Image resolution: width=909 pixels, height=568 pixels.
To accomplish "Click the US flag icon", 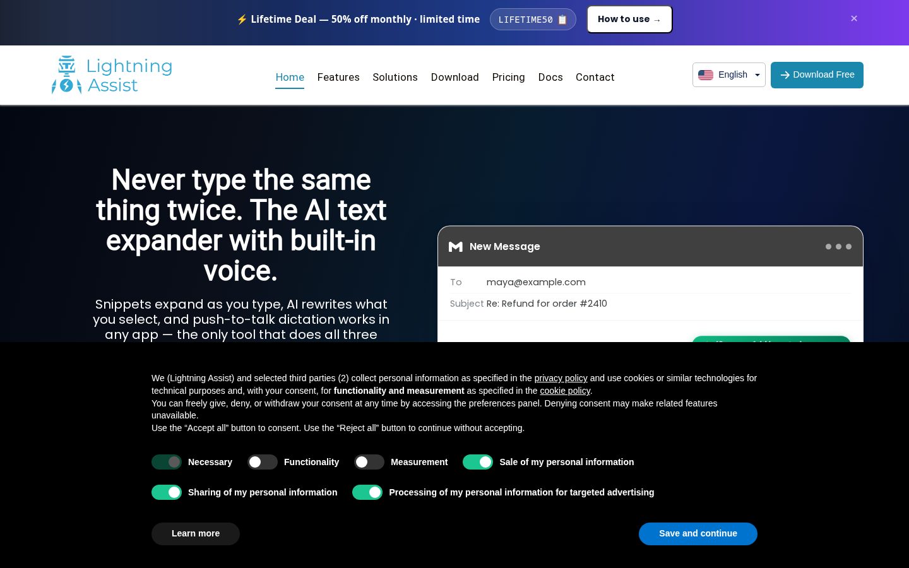I will click(x=706, y=74).
